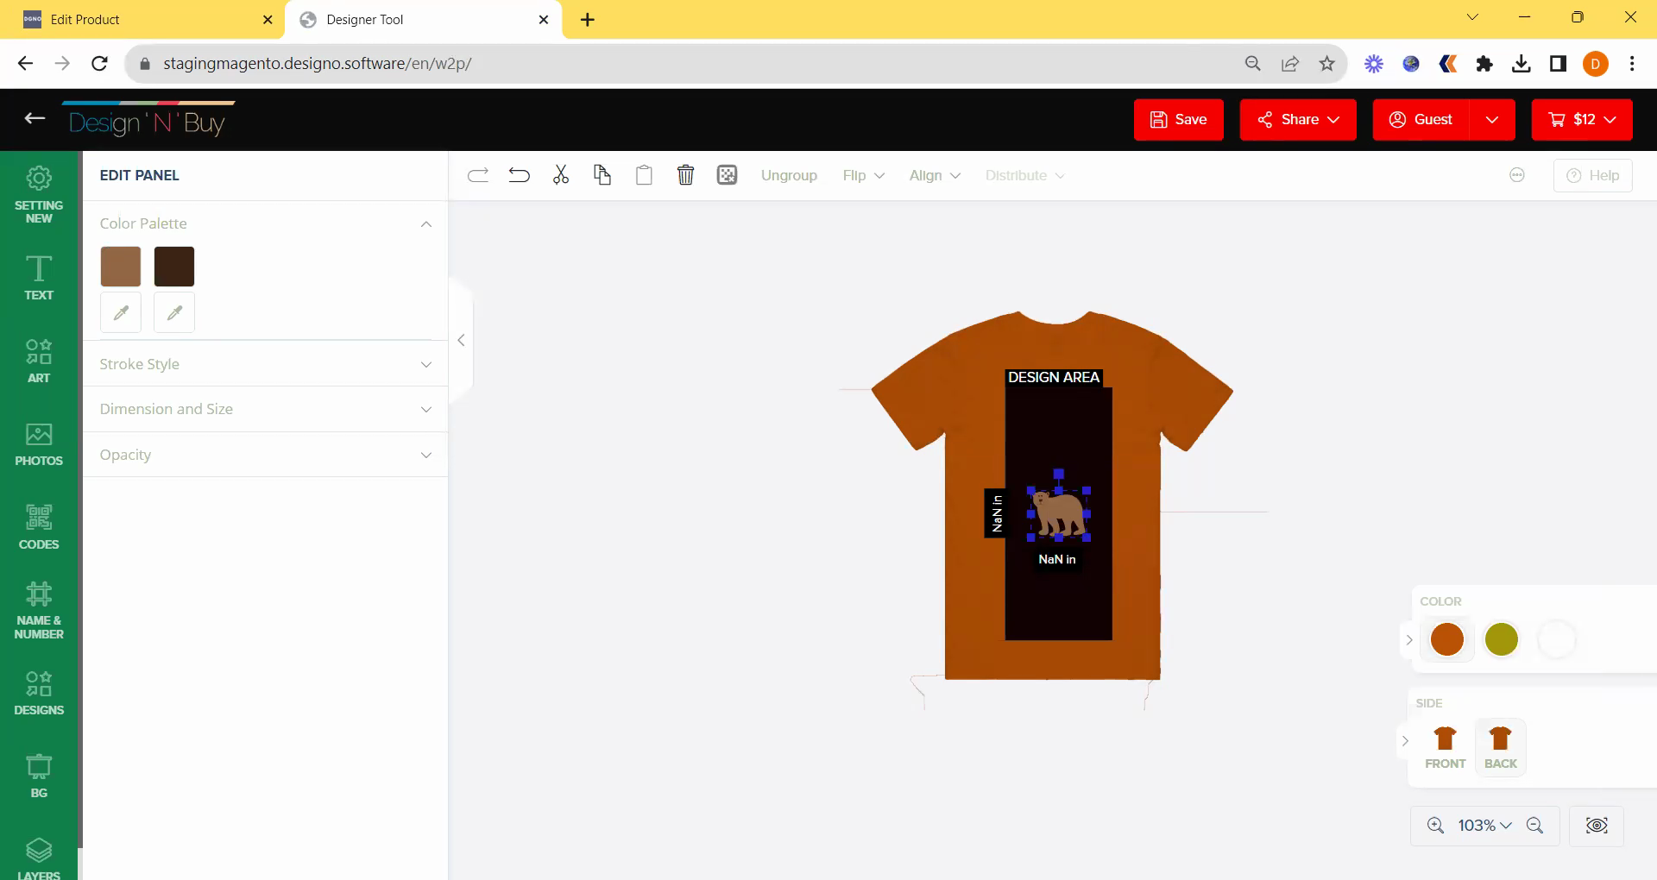The image size is (1657, 880).
Task: Delete selection with trash icon
Action: pos(685,175)
